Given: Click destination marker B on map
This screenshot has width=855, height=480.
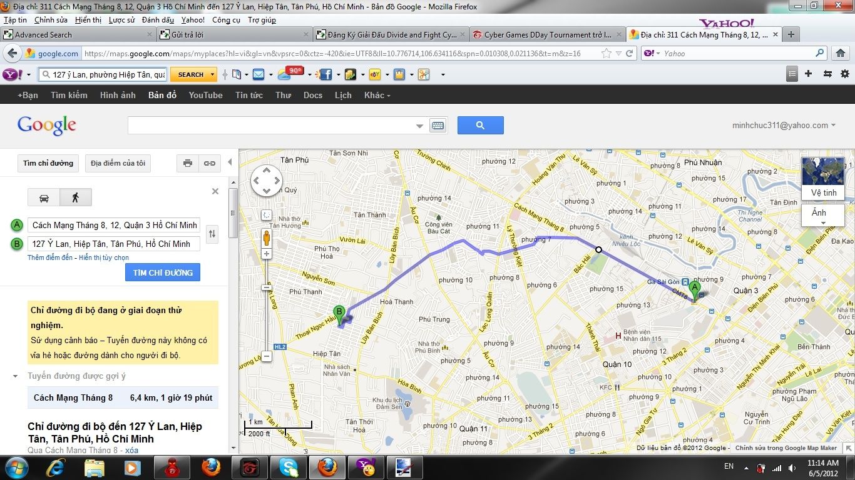Looking at the screenshot, I should 339,314.
